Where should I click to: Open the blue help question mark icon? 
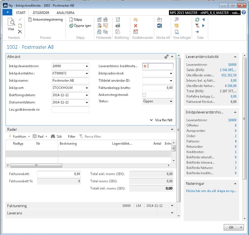244,12
